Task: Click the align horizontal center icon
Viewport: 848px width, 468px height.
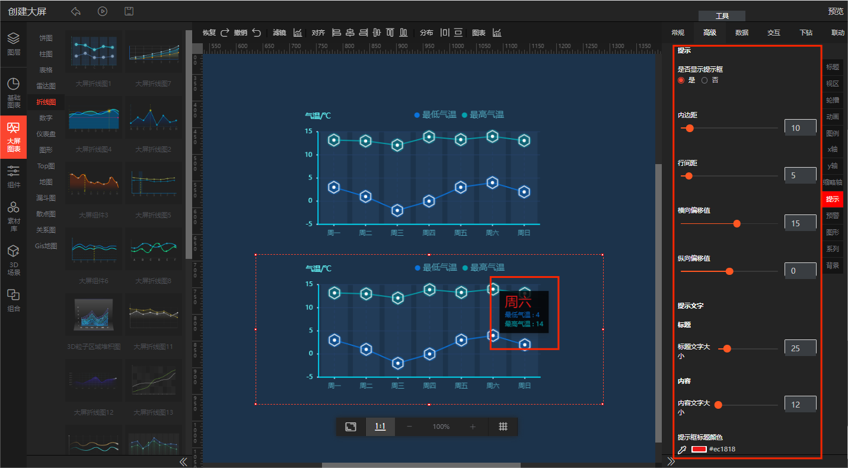Action: click(350, 33)
